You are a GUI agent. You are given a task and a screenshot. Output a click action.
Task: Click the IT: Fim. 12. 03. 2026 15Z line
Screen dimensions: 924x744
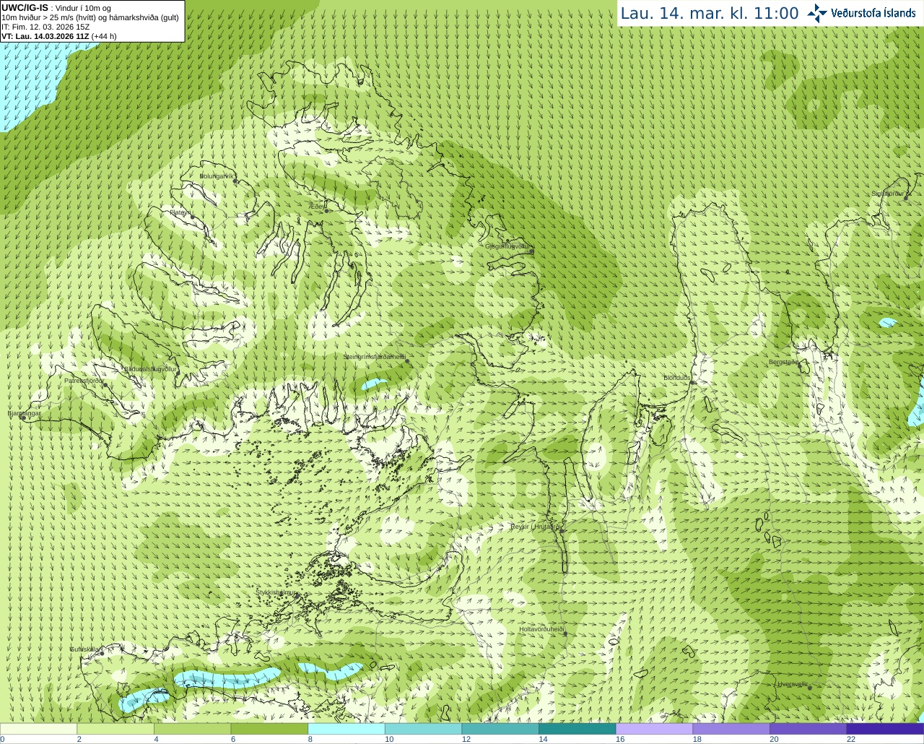click(x=45, y=27)
